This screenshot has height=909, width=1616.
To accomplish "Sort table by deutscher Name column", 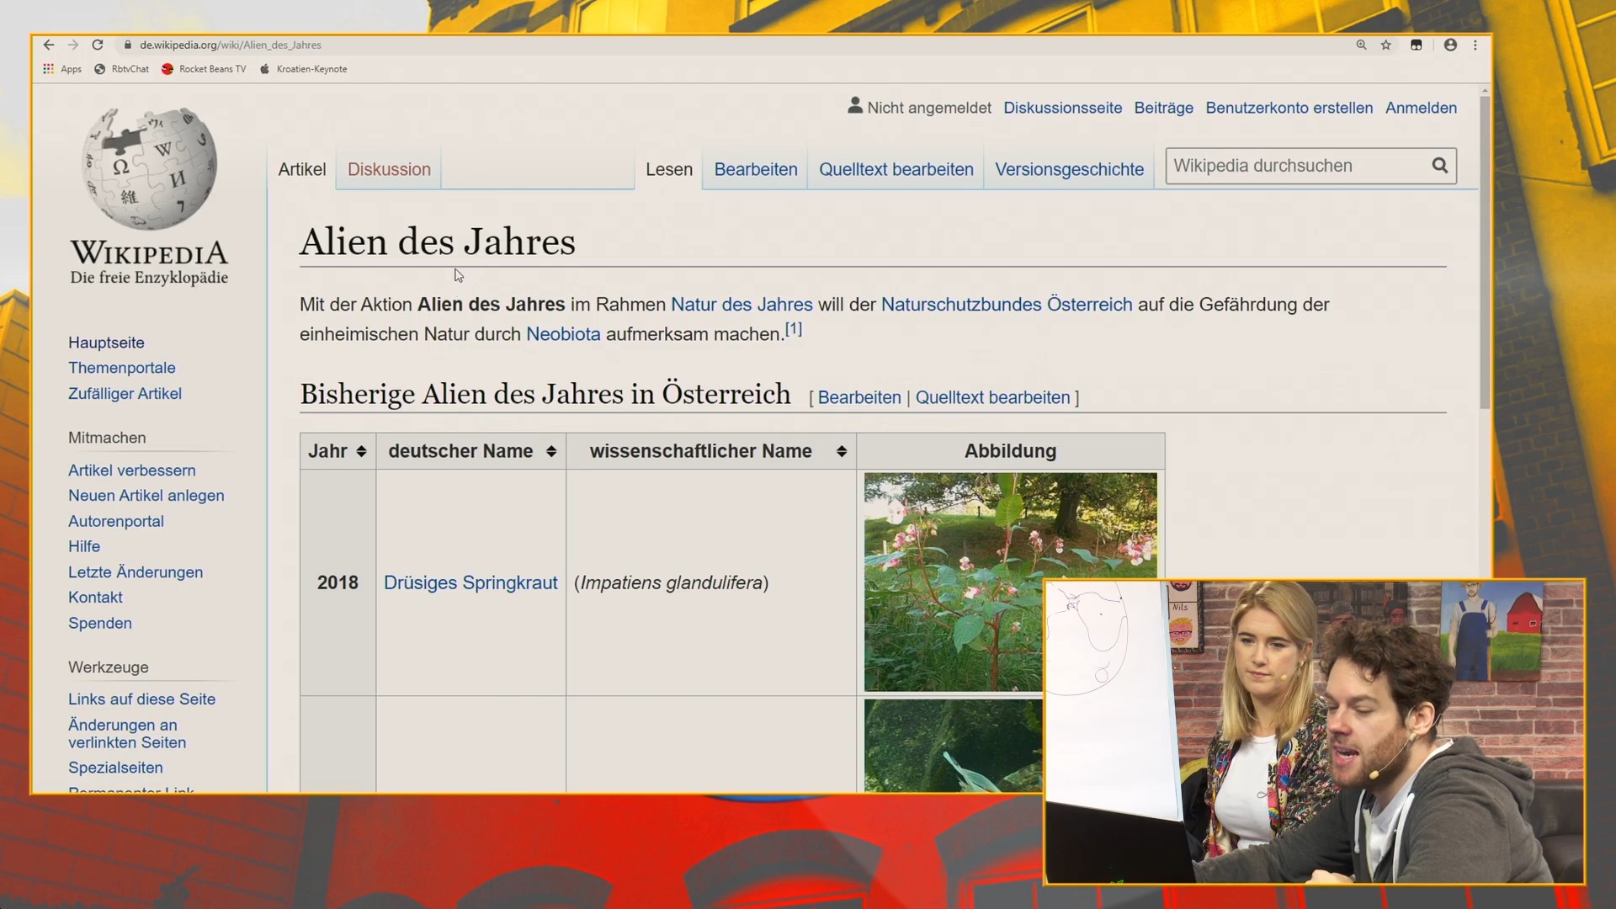I will click(551, 451).
